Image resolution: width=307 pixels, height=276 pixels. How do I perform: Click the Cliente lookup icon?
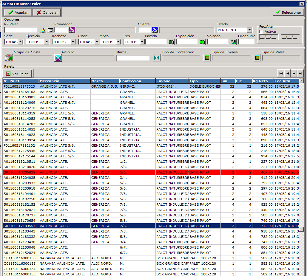pyautogui.click(x=155, y=30)
